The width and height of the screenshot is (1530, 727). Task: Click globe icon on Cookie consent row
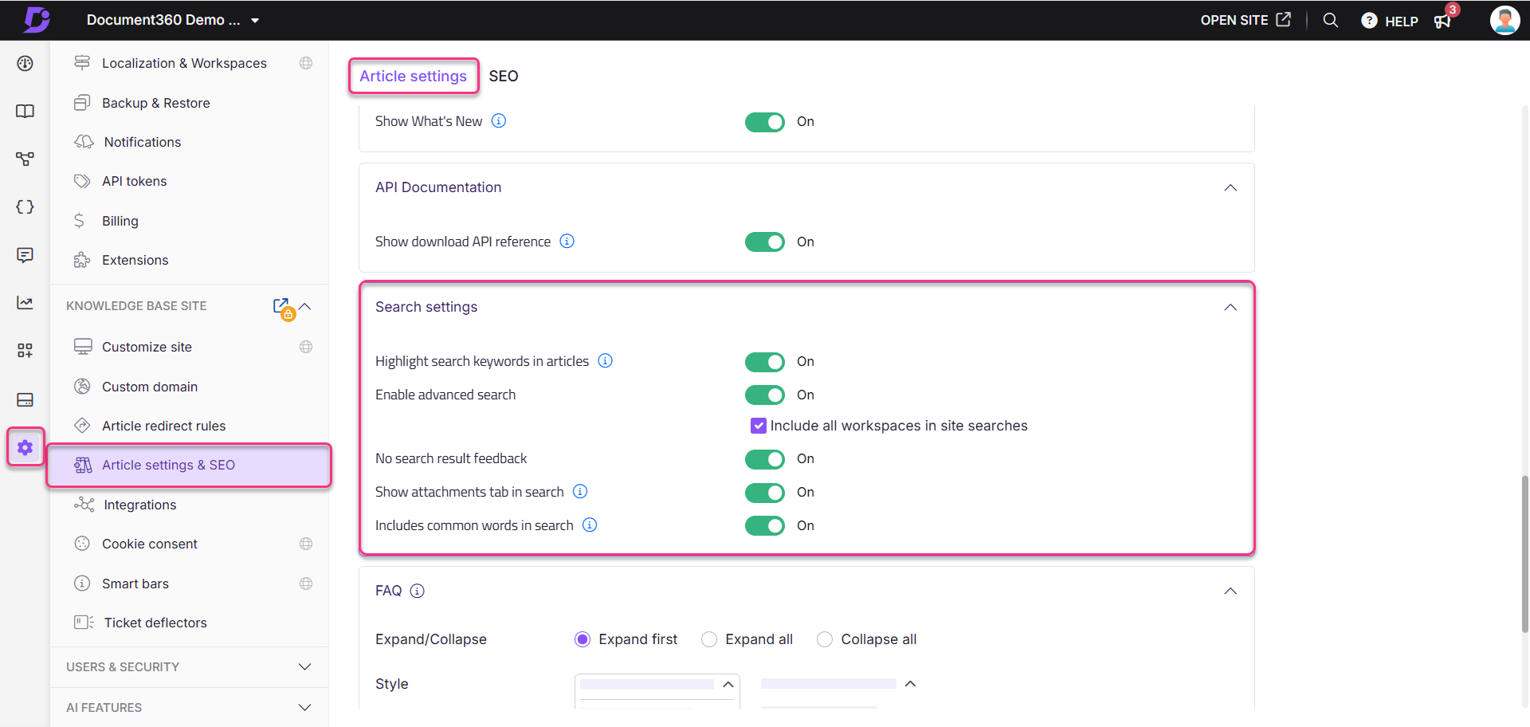point(306,544)
